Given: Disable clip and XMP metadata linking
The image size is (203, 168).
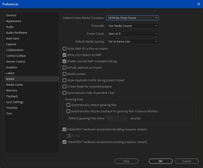Looking at the screenshot, I should pos(64,61).
